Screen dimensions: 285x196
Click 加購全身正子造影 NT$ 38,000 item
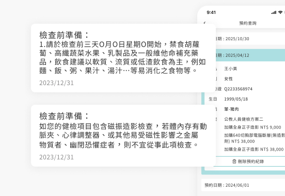coord(254,149)
